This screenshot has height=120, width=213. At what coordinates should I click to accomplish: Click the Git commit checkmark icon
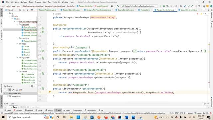[x=188, y=6]
